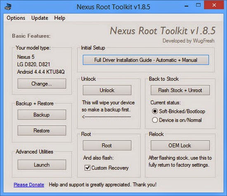Viewport: 227px width, 196px height.
Task: Maximize the Nexus Root Toolkit window
Action: [x=198, y=5]
